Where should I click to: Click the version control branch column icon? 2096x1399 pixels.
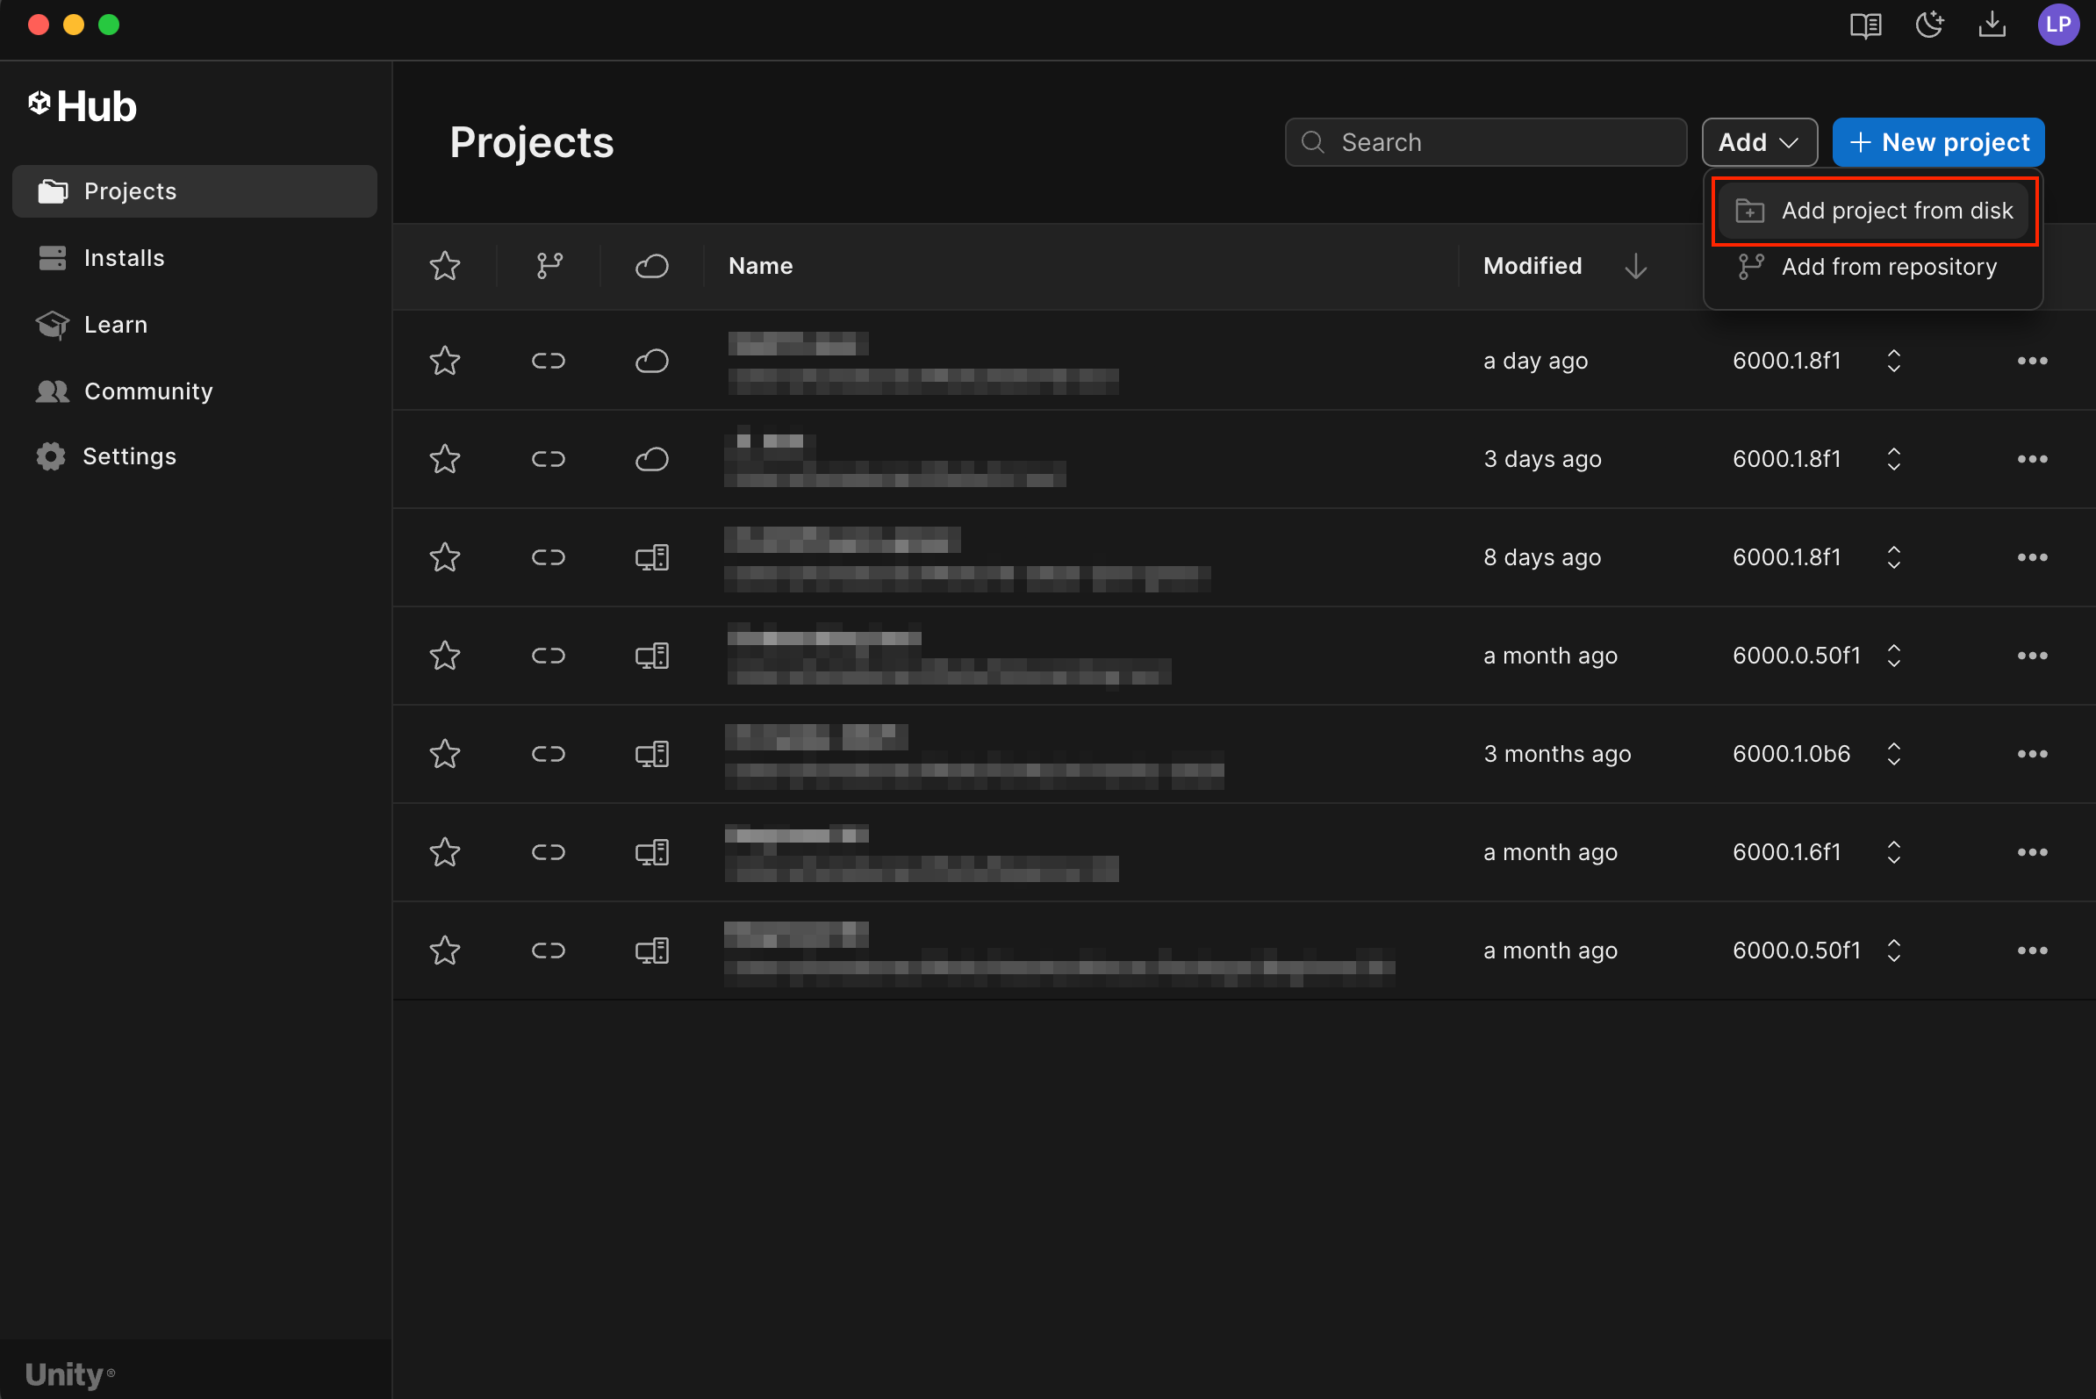coord(549,266)
